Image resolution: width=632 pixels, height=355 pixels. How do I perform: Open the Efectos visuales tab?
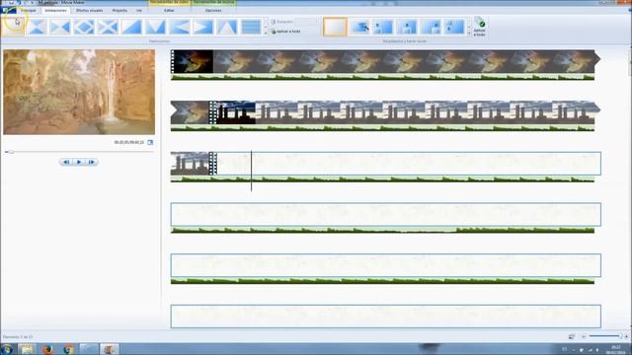pyautogui.click(x=90, y=11)
